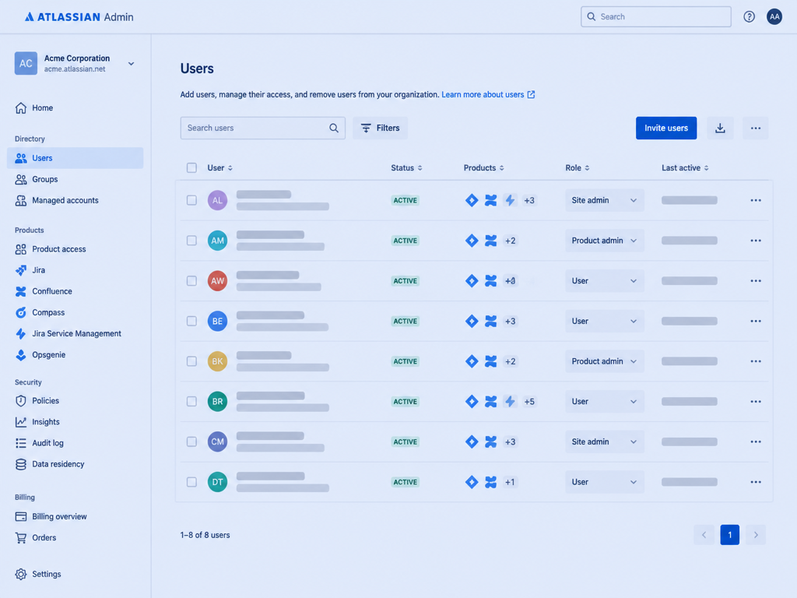
Task: Click the Atlassian Admin logo
Action: tap(79, 17)
